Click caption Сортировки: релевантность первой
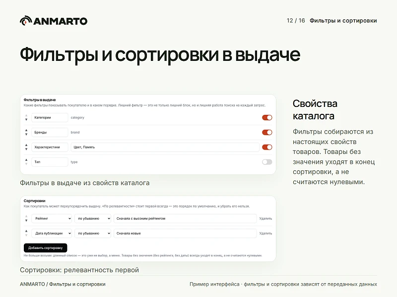 (79, 270)
